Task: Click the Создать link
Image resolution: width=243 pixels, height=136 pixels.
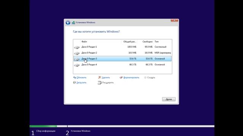Action: 151,77
